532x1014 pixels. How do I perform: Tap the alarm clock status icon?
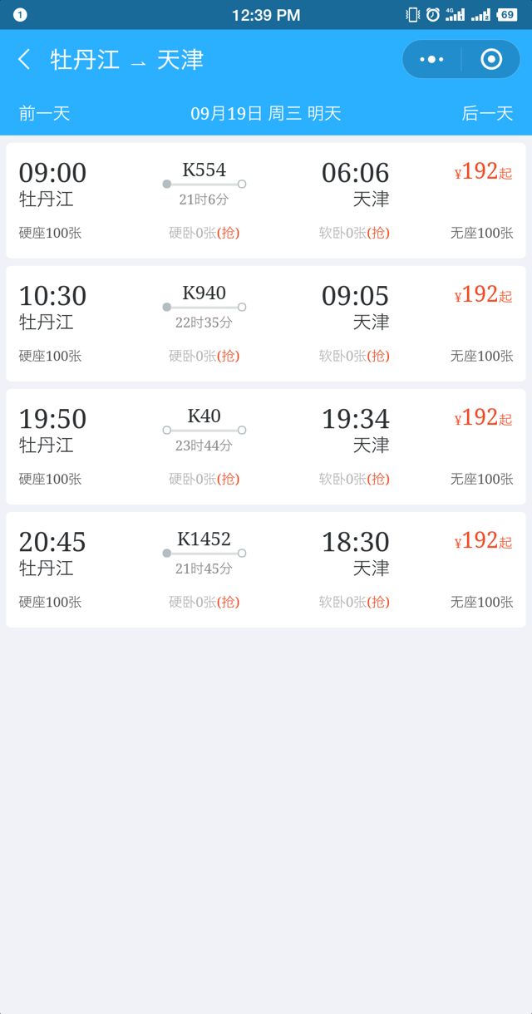point(432,15)
